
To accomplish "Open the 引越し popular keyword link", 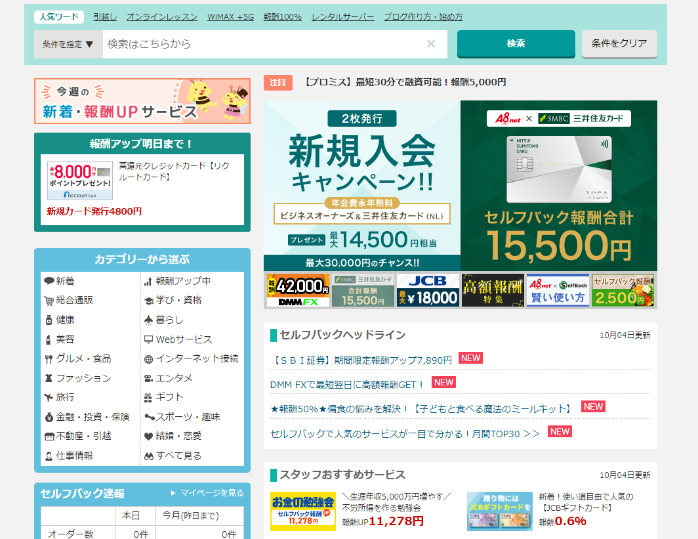I will pyautogui.click(x=105, y=17).
